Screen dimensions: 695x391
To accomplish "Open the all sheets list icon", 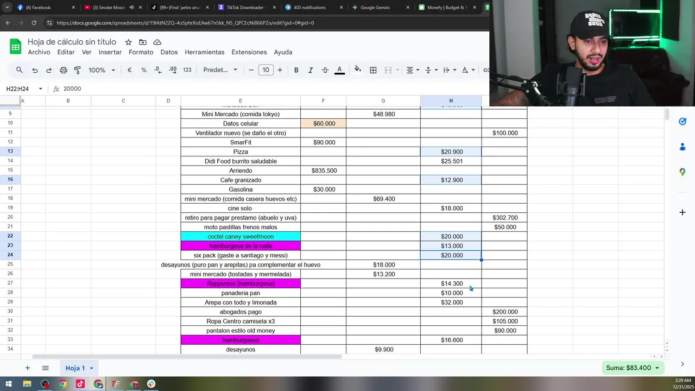I will pyautogui.click(x=46, y=368).
